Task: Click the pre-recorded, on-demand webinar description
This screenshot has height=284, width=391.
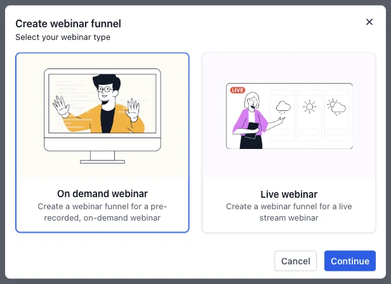Action: tap(102, 212)
